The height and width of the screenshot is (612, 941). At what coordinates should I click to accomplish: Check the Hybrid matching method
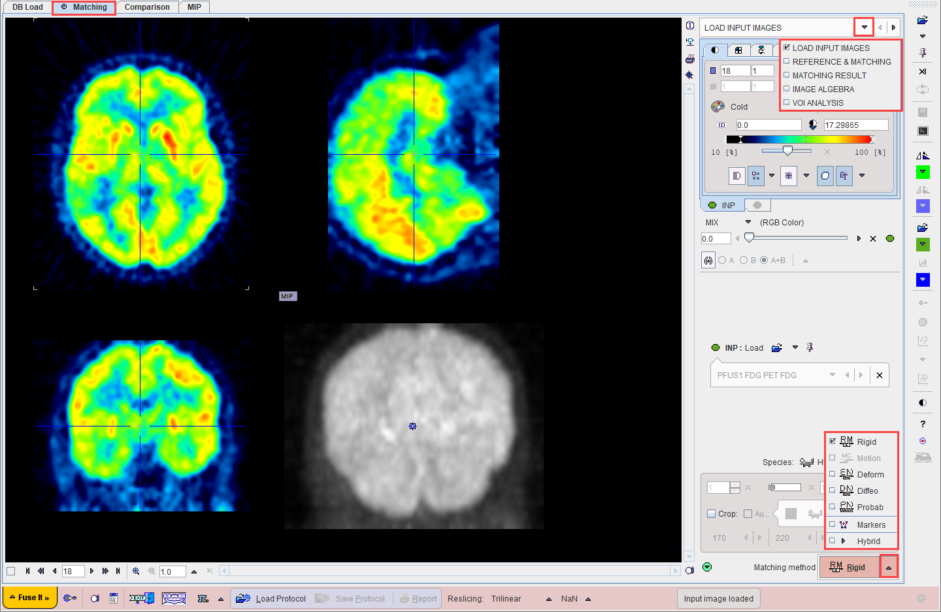(833, 541)
